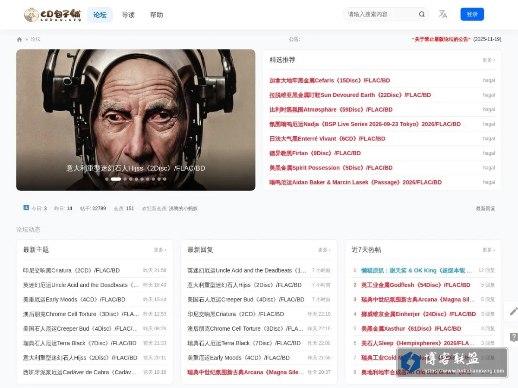Click the CD包子铺 site logo

pyautogui.click(x=52, y=15)
